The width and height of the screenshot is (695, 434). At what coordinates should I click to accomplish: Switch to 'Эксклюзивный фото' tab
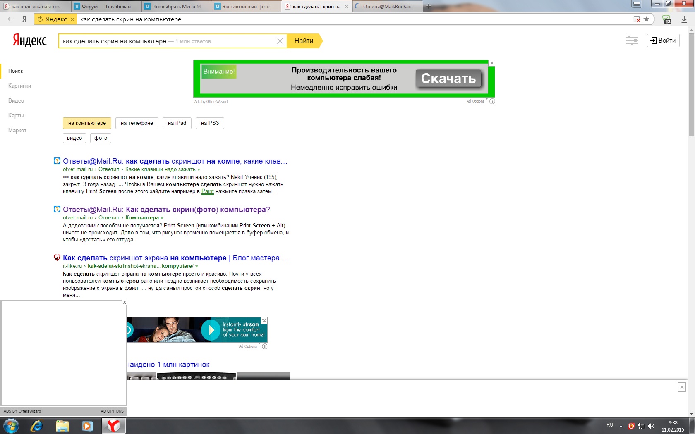pyautogui.click(x=246, y=7)
